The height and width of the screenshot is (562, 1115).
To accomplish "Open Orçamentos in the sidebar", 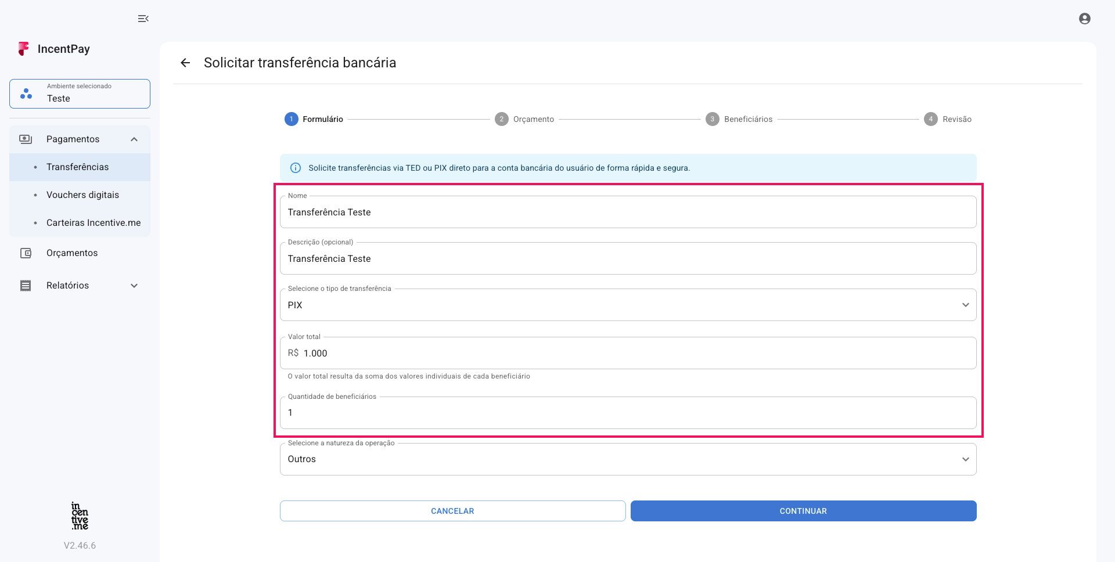I will click(x=80, y=253).
